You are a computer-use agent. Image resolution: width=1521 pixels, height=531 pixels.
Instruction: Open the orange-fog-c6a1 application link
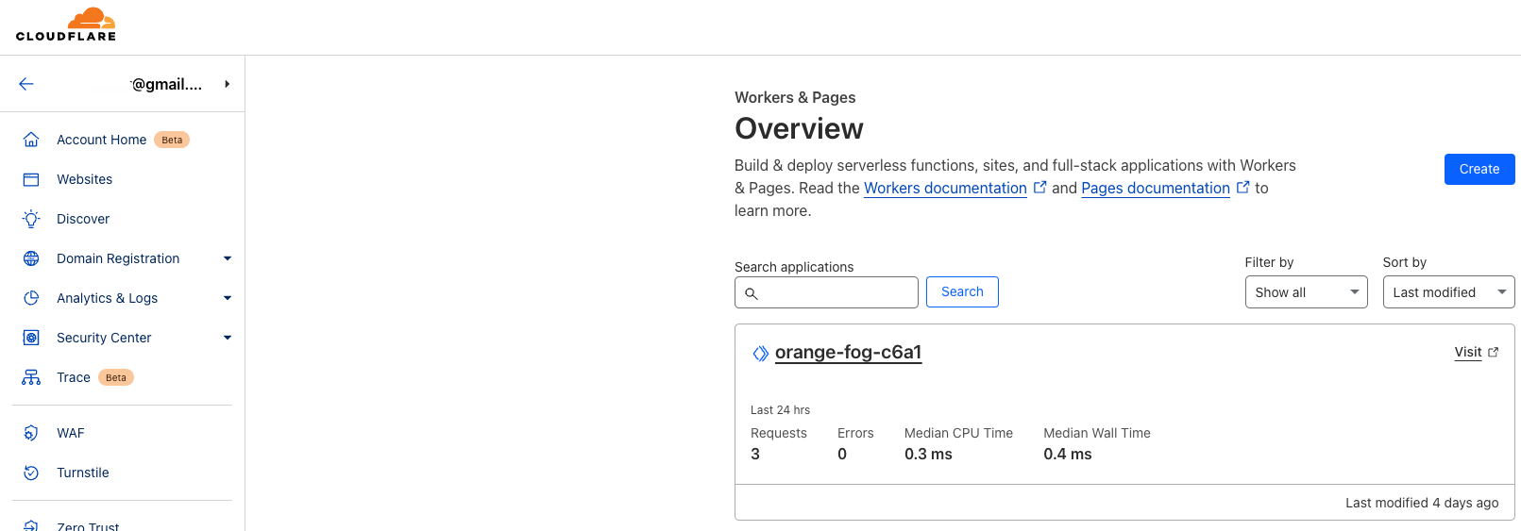coord(848,352)
